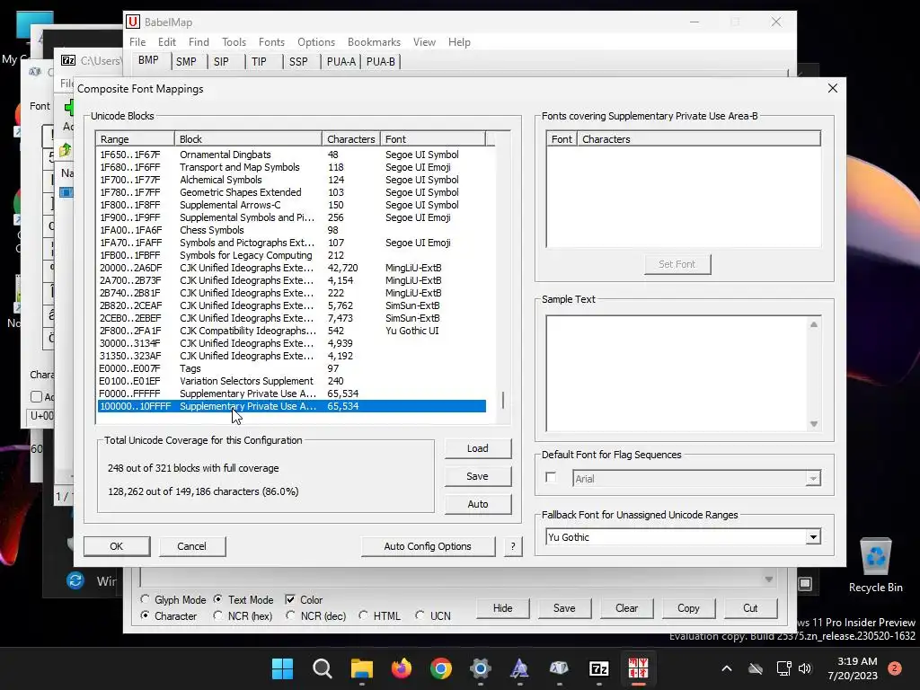
Task: Click Sample Text scroll down arrow
Action: click(x=814, y=424)
